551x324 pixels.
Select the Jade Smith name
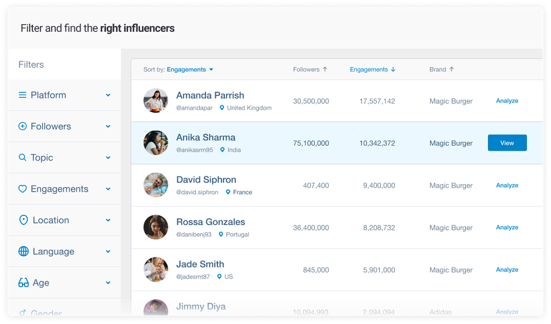pos(200,264)
